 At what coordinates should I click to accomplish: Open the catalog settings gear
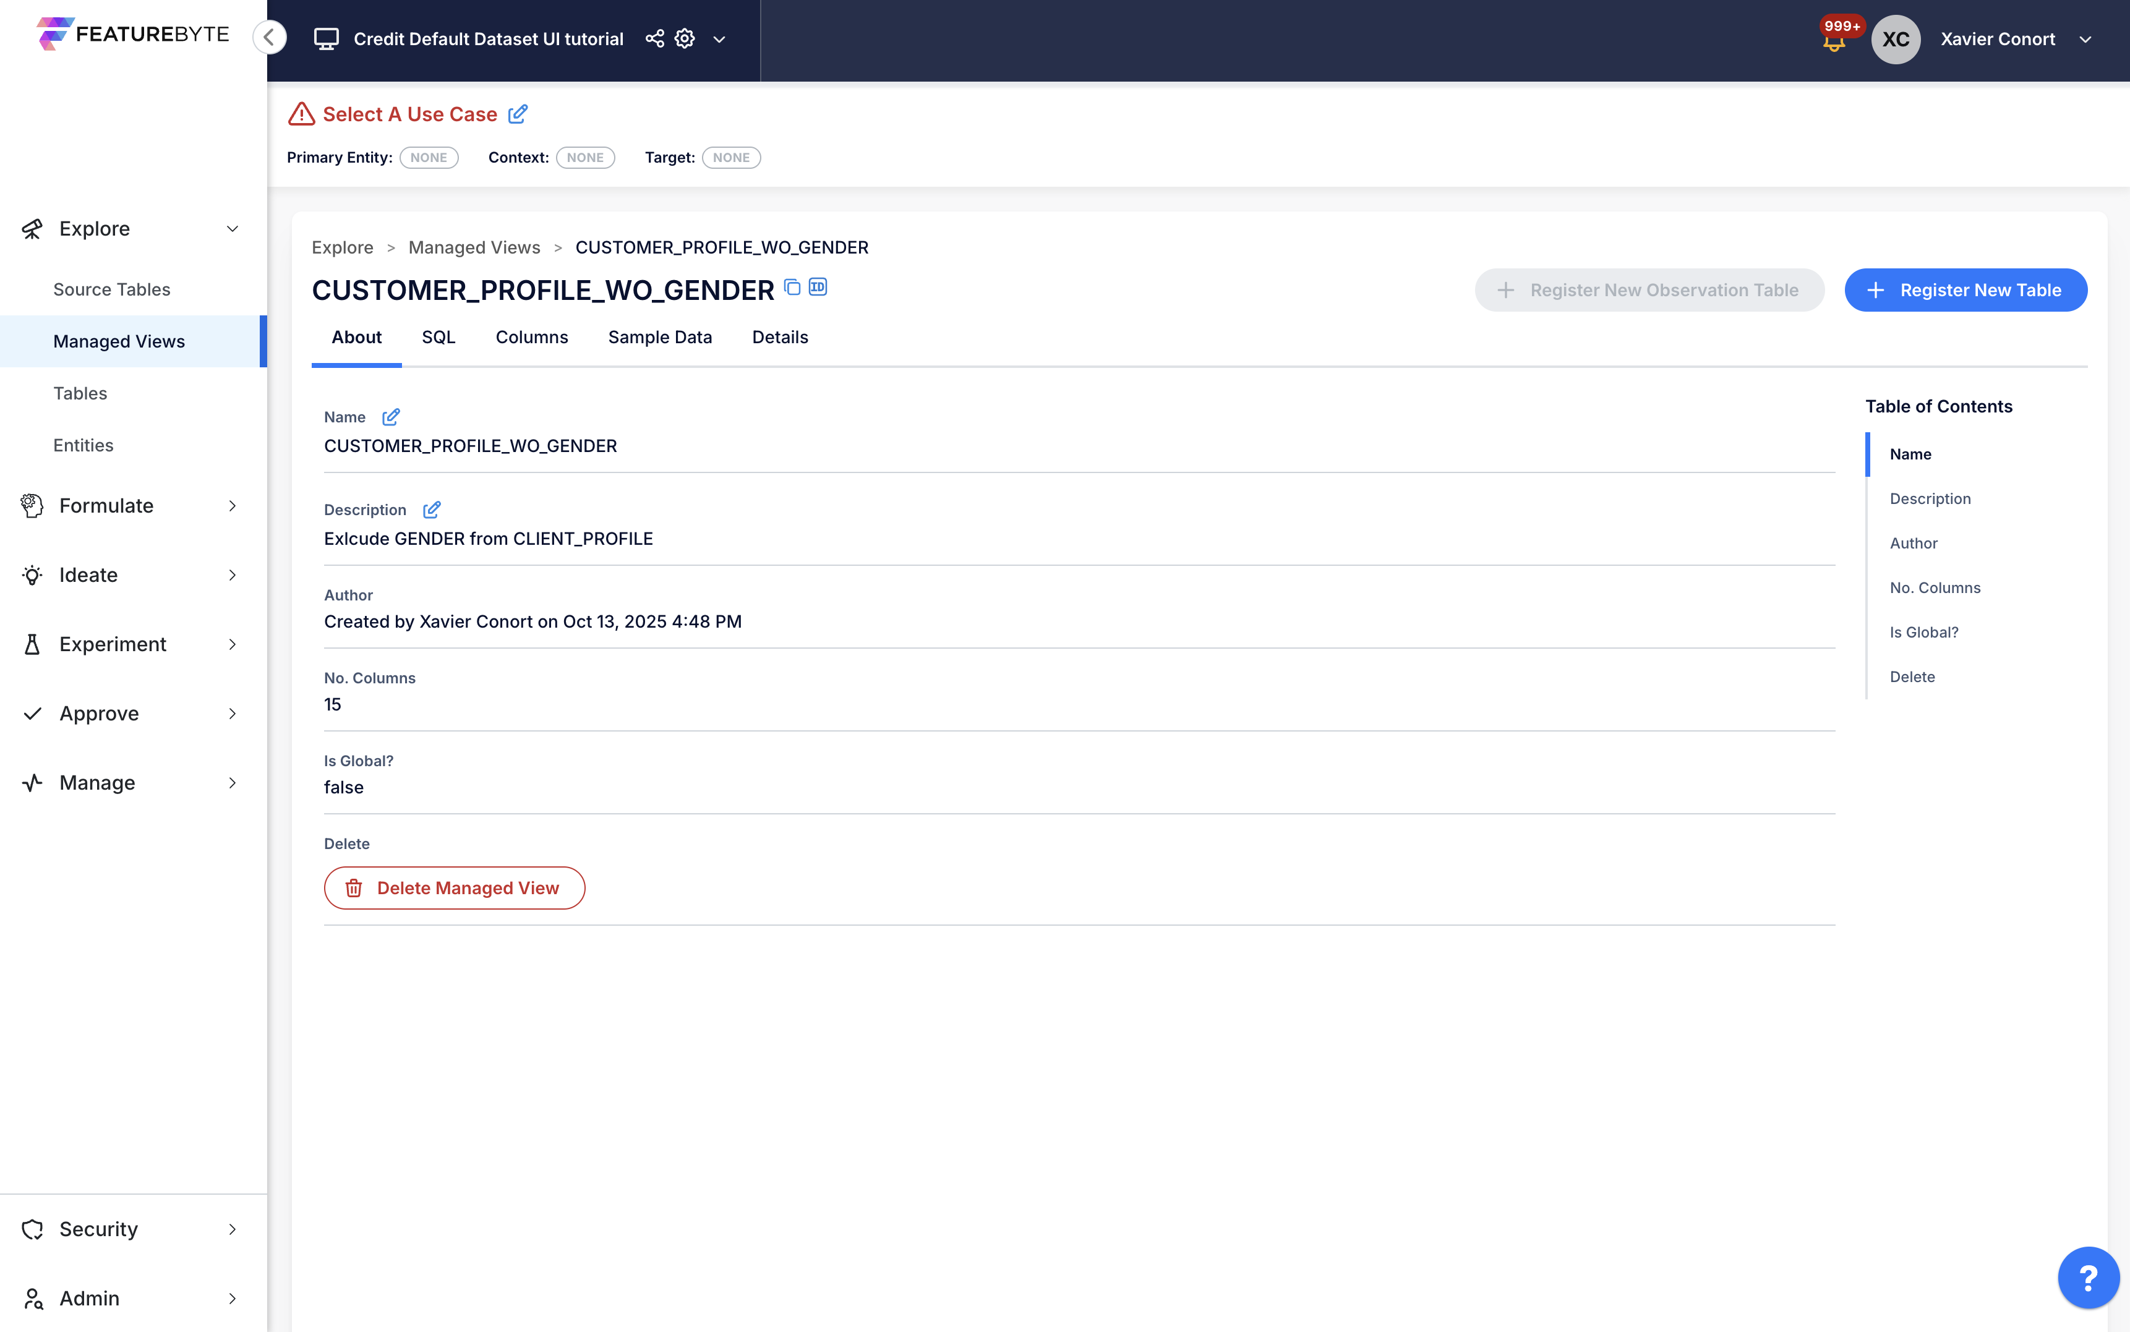(x=685, y=39)
